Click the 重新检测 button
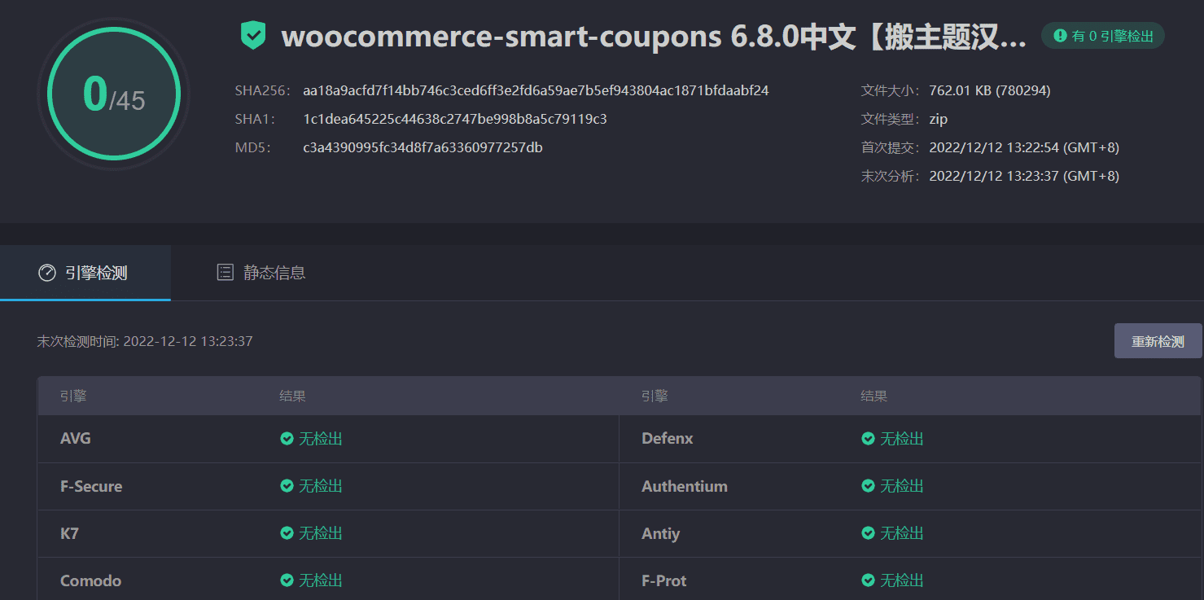The height and width of the screenshot is (600, 1204). tap(1158, 341)
